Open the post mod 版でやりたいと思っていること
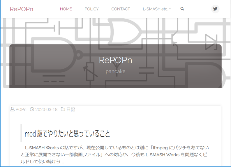The image size is (231, 167). point(67,134)
